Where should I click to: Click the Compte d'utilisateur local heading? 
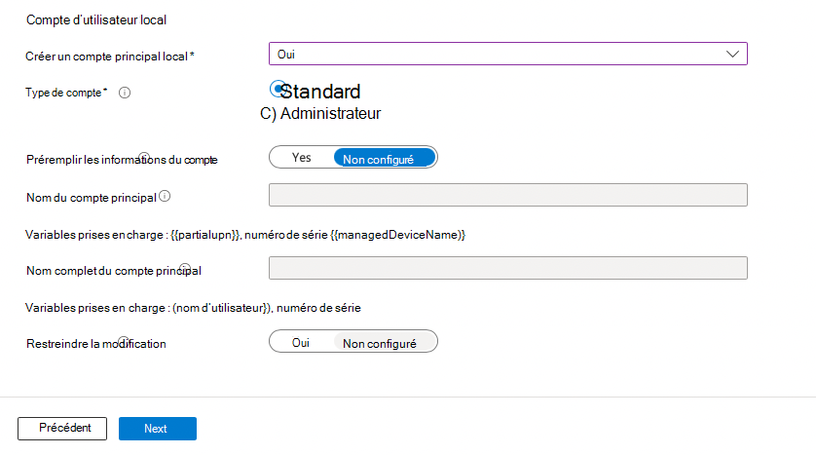click(x=96, y=19)
